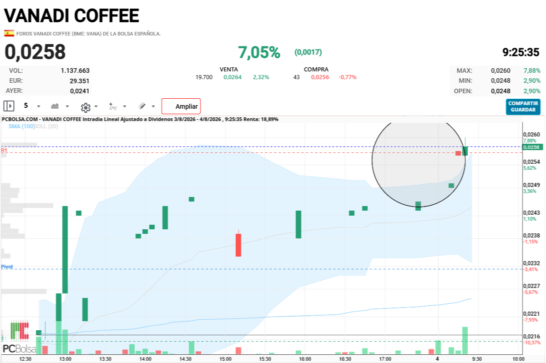Viewport: 546px width, 363px height.
Task: Click the volume value 1.137.663
Action: pos(75,71)
